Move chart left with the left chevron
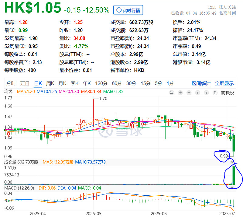This screenshot has width=243, height=220. [x=198, y=93]
